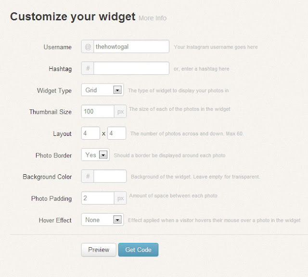Click the Photo Padding value field

pyautogui.click(x=98, y=198)
